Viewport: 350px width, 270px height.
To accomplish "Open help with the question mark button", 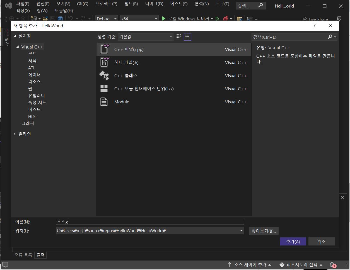I will pyautogui.click(x=315, y=26).
